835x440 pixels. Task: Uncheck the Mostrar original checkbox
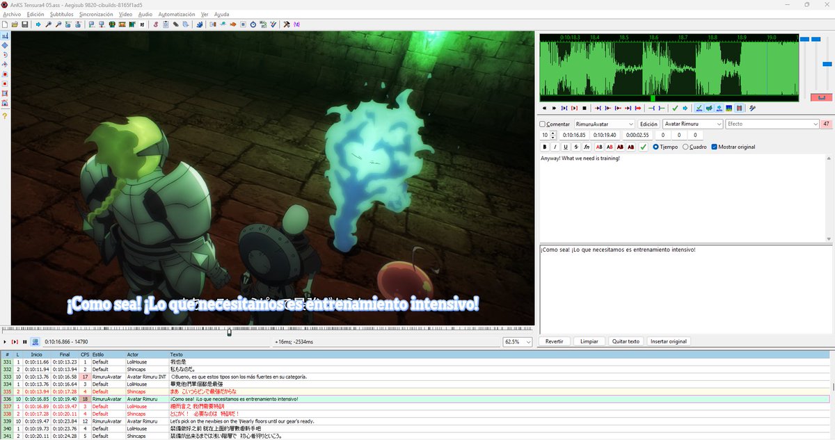pos(715,147)
